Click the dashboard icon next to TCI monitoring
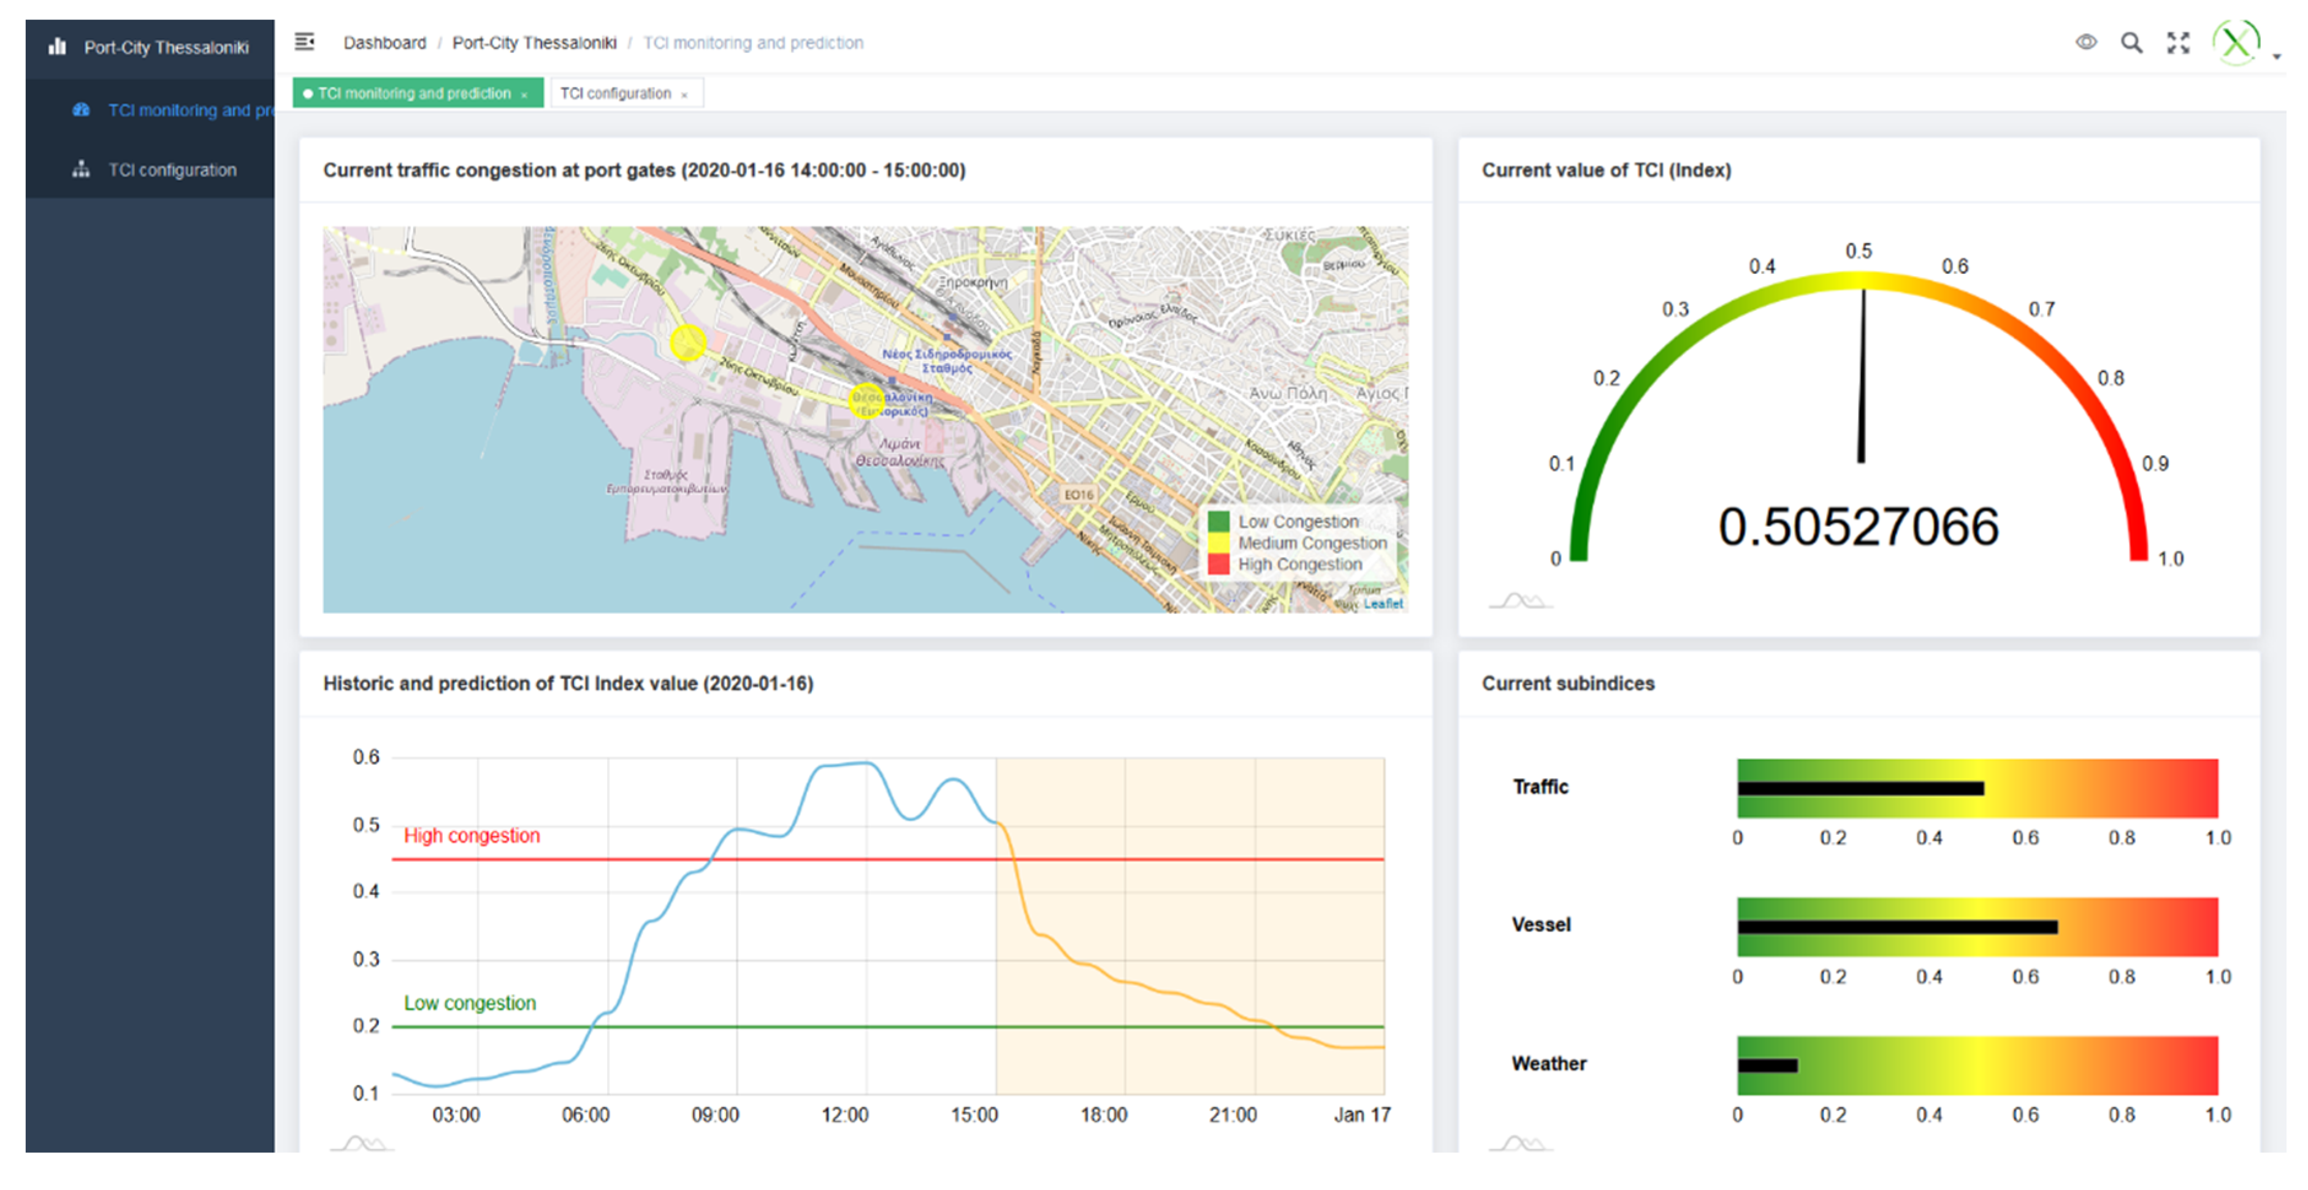Viewport: 2308px width, 1190px height. pos(81,110)
